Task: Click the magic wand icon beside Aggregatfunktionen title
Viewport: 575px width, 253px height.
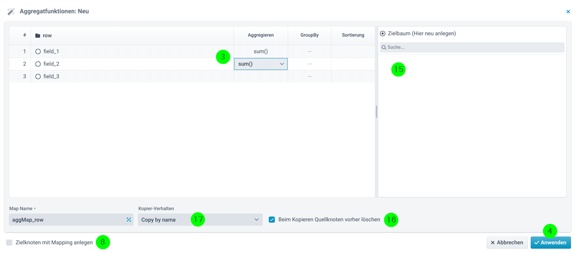Action: [x=11, y=11]
